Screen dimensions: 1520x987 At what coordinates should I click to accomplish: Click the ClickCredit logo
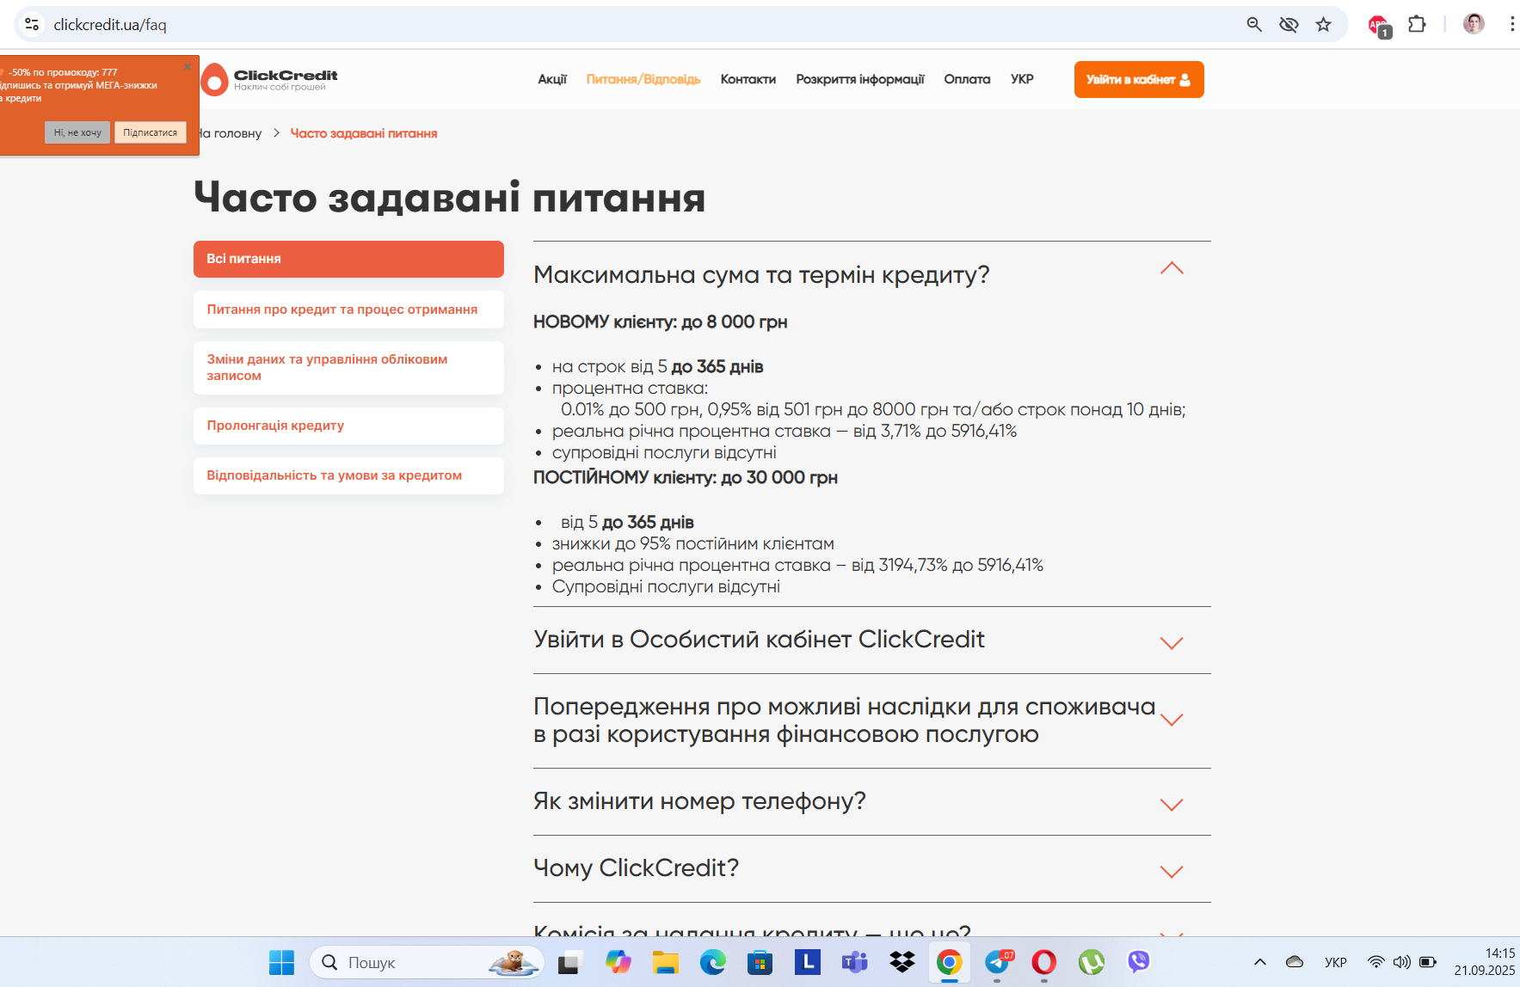(270, 79)
